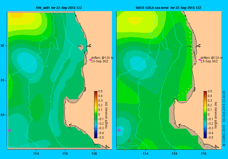Click 'height anomaly (m)' label on IMOS GSLA colorbar

[216, 115]
